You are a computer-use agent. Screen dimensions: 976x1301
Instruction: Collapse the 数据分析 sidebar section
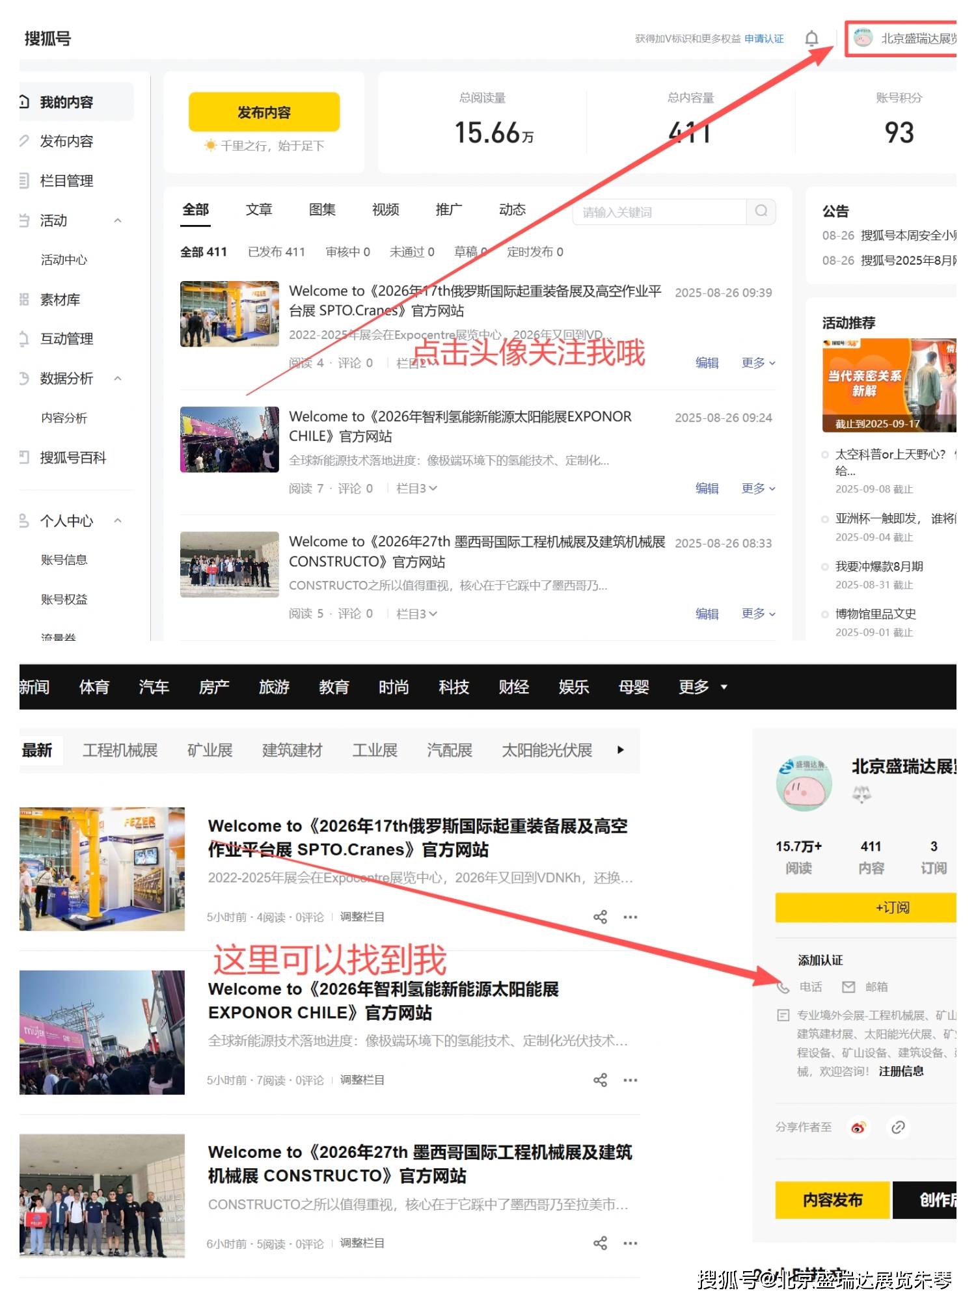click(118, 378)
